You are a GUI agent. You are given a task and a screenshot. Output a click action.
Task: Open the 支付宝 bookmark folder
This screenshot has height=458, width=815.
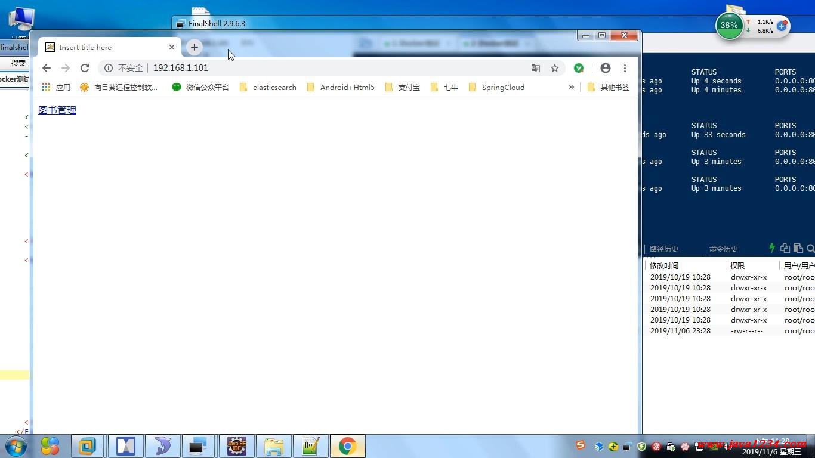pos(403,87)
